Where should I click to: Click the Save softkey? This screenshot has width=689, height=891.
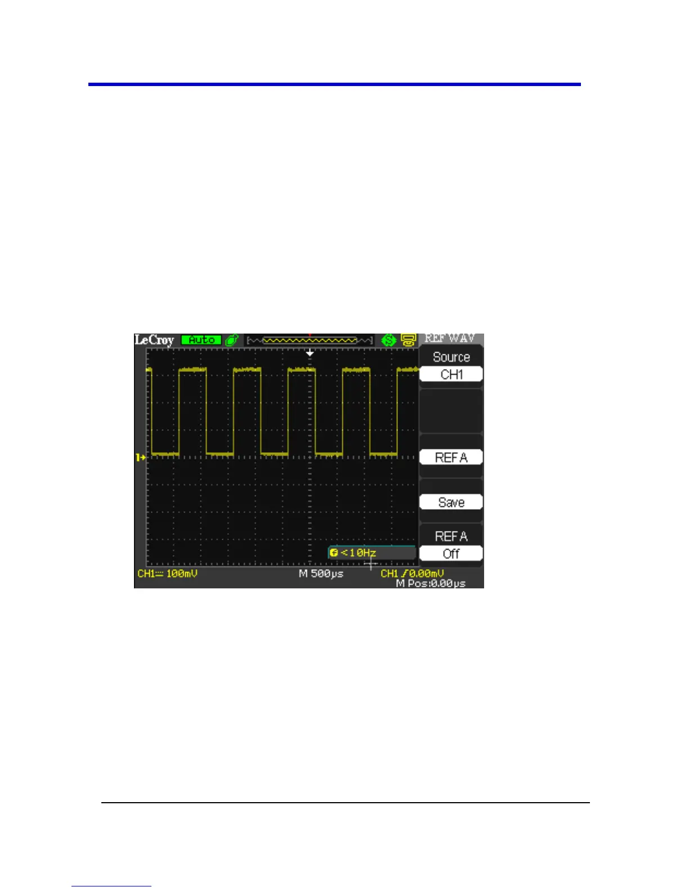coord(451,502)
